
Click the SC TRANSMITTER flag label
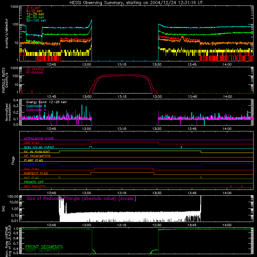click(37, 156)
